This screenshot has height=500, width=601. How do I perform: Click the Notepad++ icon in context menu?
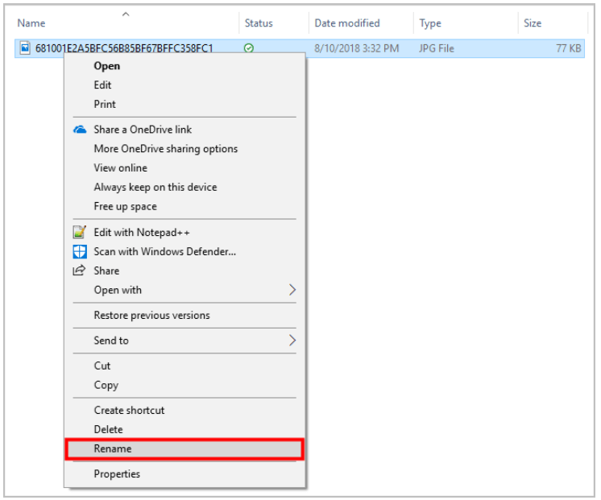coord(79,232)
